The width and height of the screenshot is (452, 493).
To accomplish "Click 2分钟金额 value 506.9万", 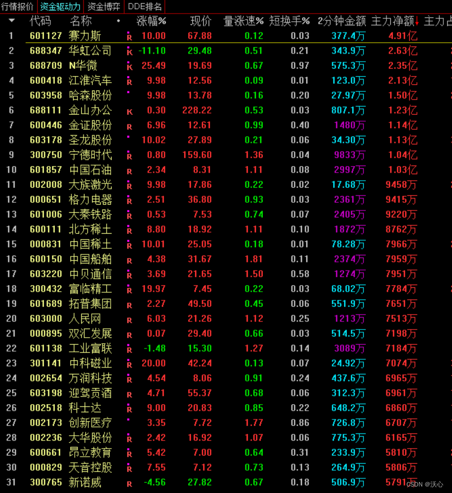I will pos(348,482).
